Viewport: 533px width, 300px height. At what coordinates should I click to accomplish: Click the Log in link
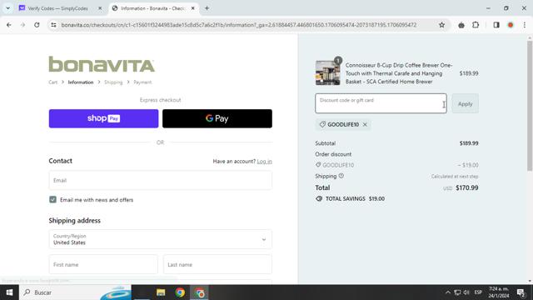coord(264,161)
